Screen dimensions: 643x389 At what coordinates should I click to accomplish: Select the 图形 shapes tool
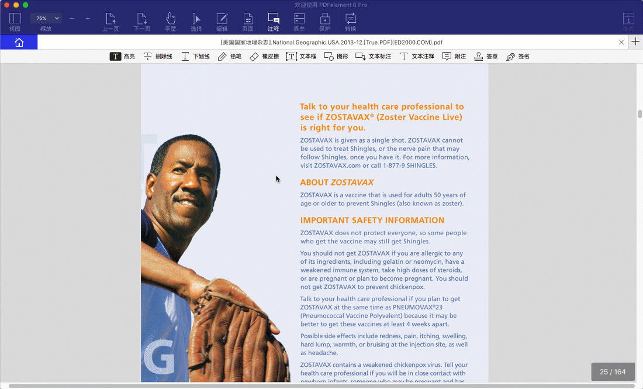(x=336, y=56)
